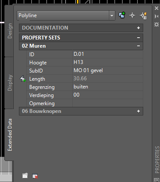Toggle auto-hide on the Properties palette
160x182 pixels.
[x=157, y=16]
